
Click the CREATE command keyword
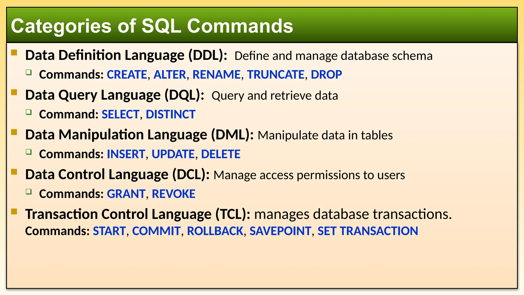(x=127, y=75)
